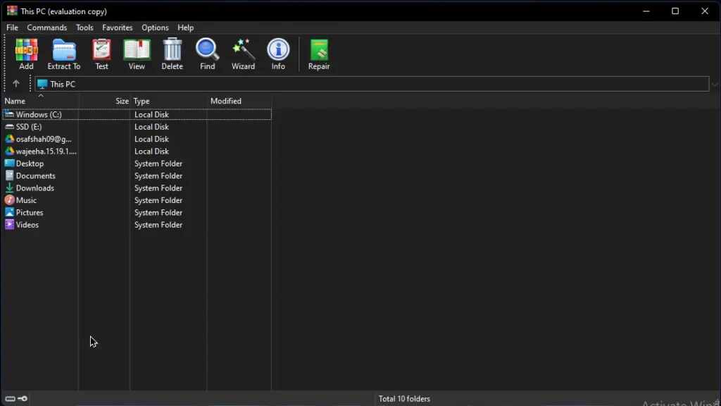Screen dimensions: 721x406
Task: Click the Delete trash can icon
Action: click(172, 51)
